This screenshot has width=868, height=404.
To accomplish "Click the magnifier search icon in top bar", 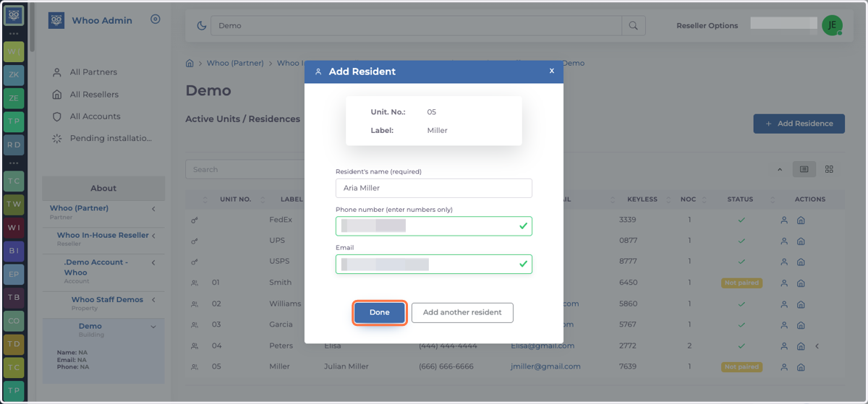I will 634,25.
